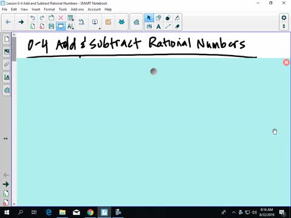Click the Undo arrow icon
291x218 pixels.
click(32, 18)
